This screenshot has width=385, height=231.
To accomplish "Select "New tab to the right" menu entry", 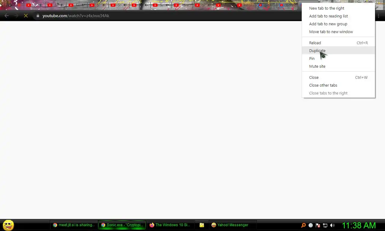I will (x=338, y=8).
